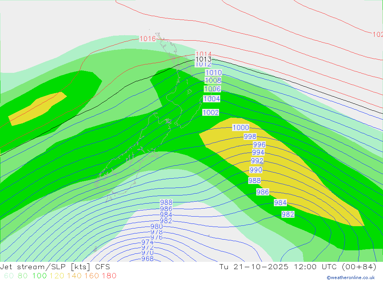Click the 'Jet stream/SLP [kts] CFS' title
The image size is (383, 281).
[x=55, y=267]
